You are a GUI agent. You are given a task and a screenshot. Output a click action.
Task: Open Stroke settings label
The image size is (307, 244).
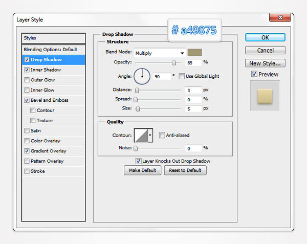coord(37,171)
